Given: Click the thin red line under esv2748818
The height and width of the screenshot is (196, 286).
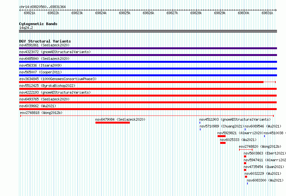Looking at the screenshot, I should point(147,116).
